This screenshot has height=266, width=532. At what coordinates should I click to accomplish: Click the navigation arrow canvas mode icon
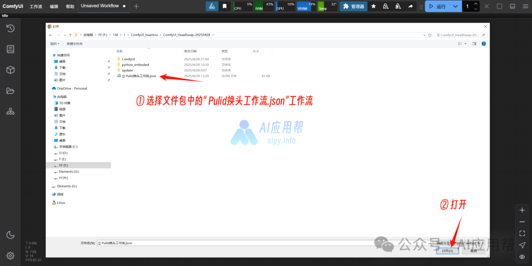tap(522, 245)
